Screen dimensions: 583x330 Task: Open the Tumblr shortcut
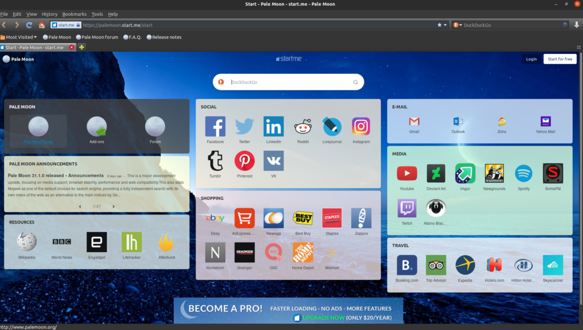pyautogui.click(x=215, y=161)
